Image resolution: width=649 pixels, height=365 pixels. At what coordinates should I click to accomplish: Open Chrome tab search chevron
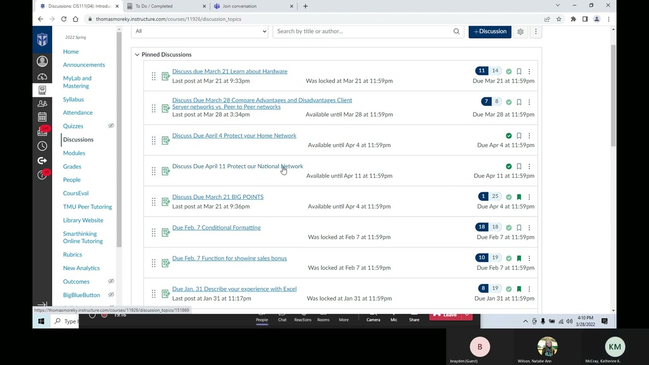click(x=558, y=6)
